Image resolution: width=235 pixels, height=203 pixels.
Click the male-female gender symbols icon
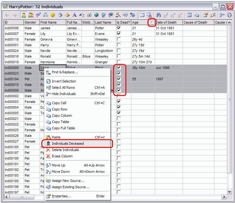click(x=38, y=15)
